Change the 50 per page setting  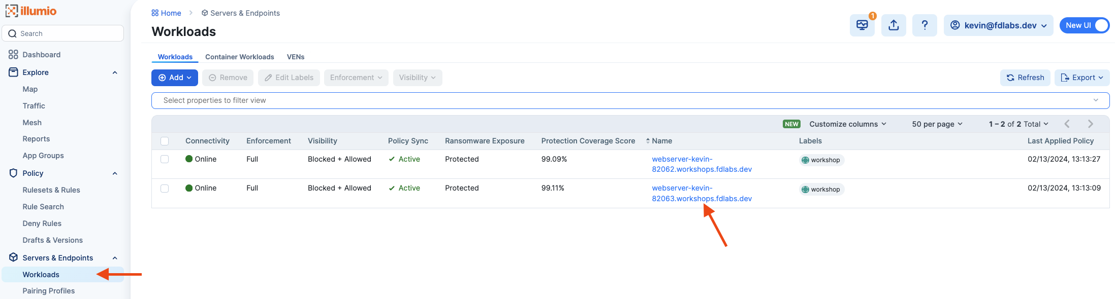937,124
